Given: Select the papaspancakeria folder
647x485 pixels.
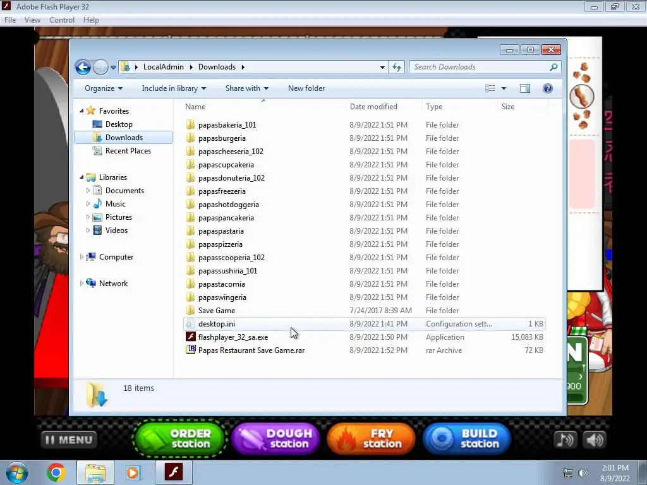Looking at the screenshot, I should tap(226, 217).
